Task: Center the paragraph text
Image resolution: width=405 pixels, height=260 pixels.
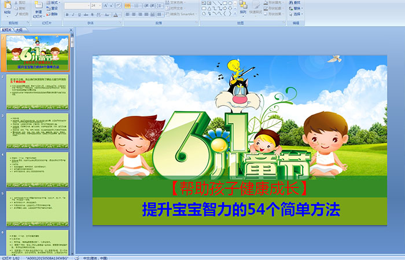Action: 134,14
